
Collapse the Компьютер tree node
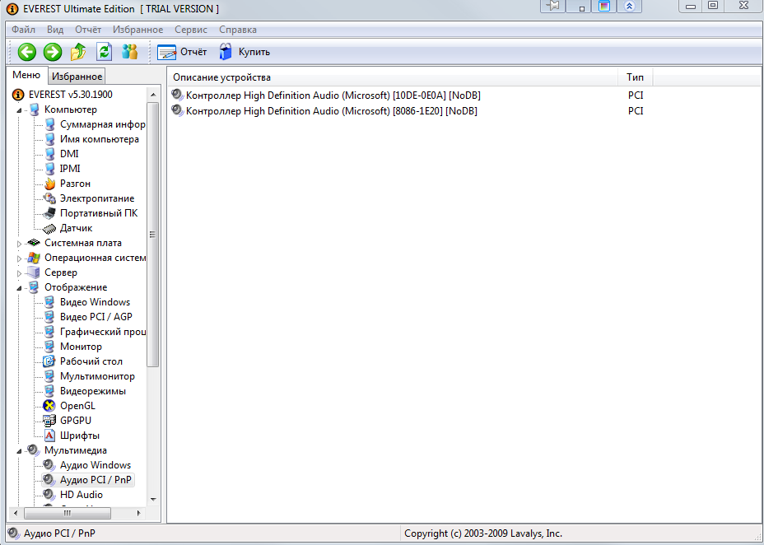point(19,110)
